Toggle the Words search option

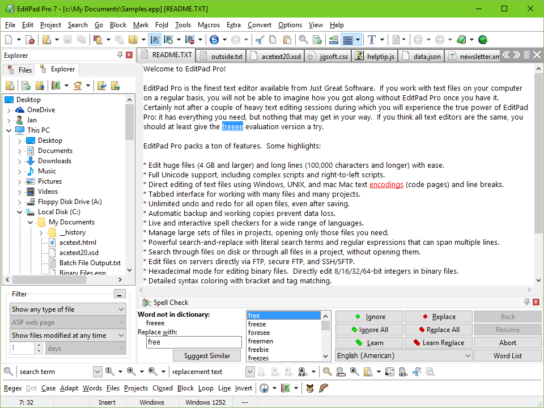[92, 388]
